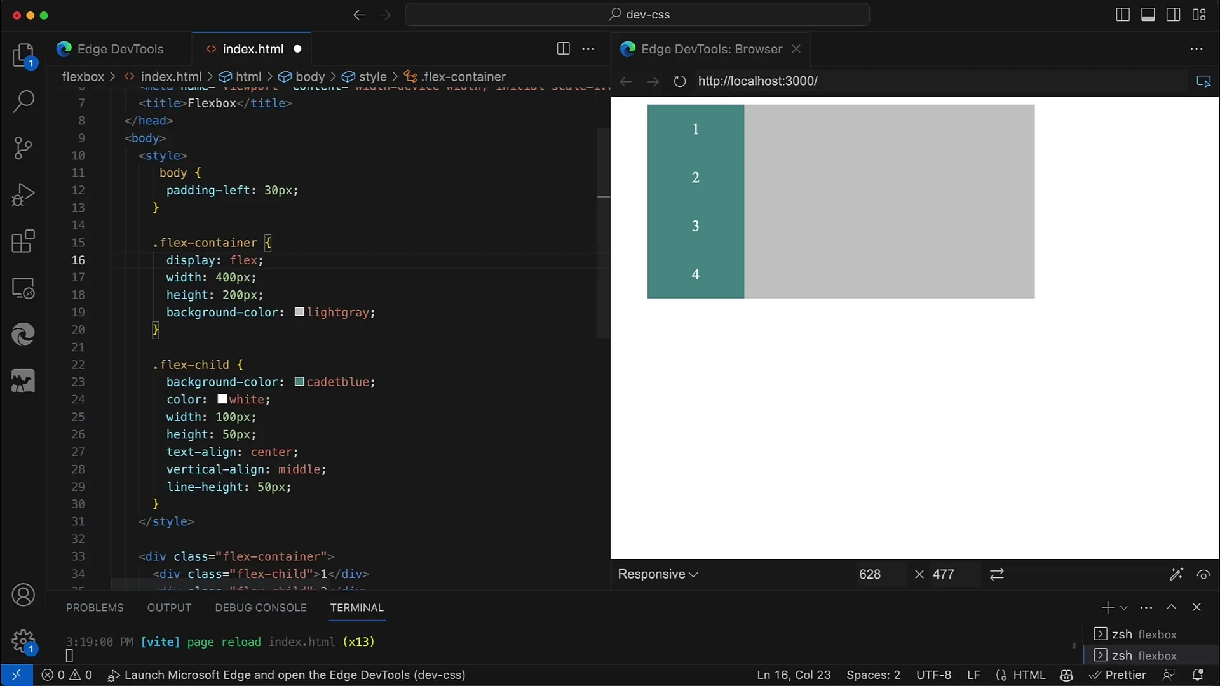Select the index.html editor tab
Image resolution: width=1220 pixels, height=686 pixels.
[x=252, y=49]
